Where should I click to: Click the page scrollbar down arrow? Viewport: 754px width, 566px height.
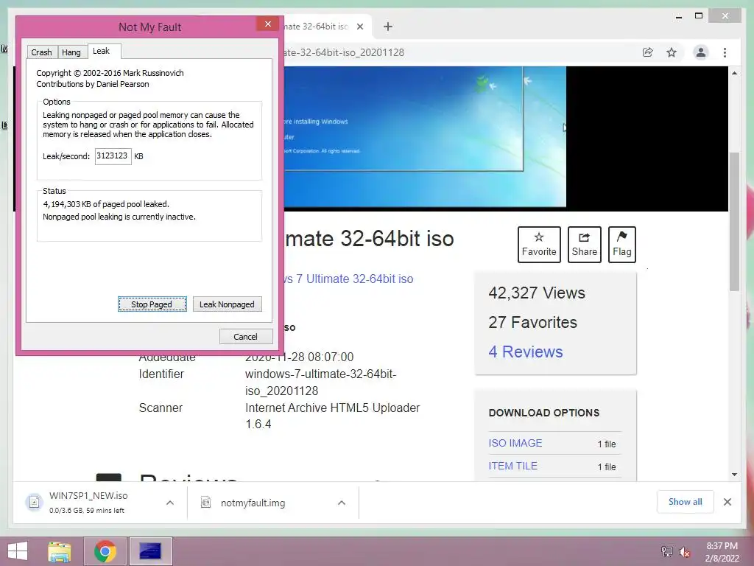pos(734,475)
